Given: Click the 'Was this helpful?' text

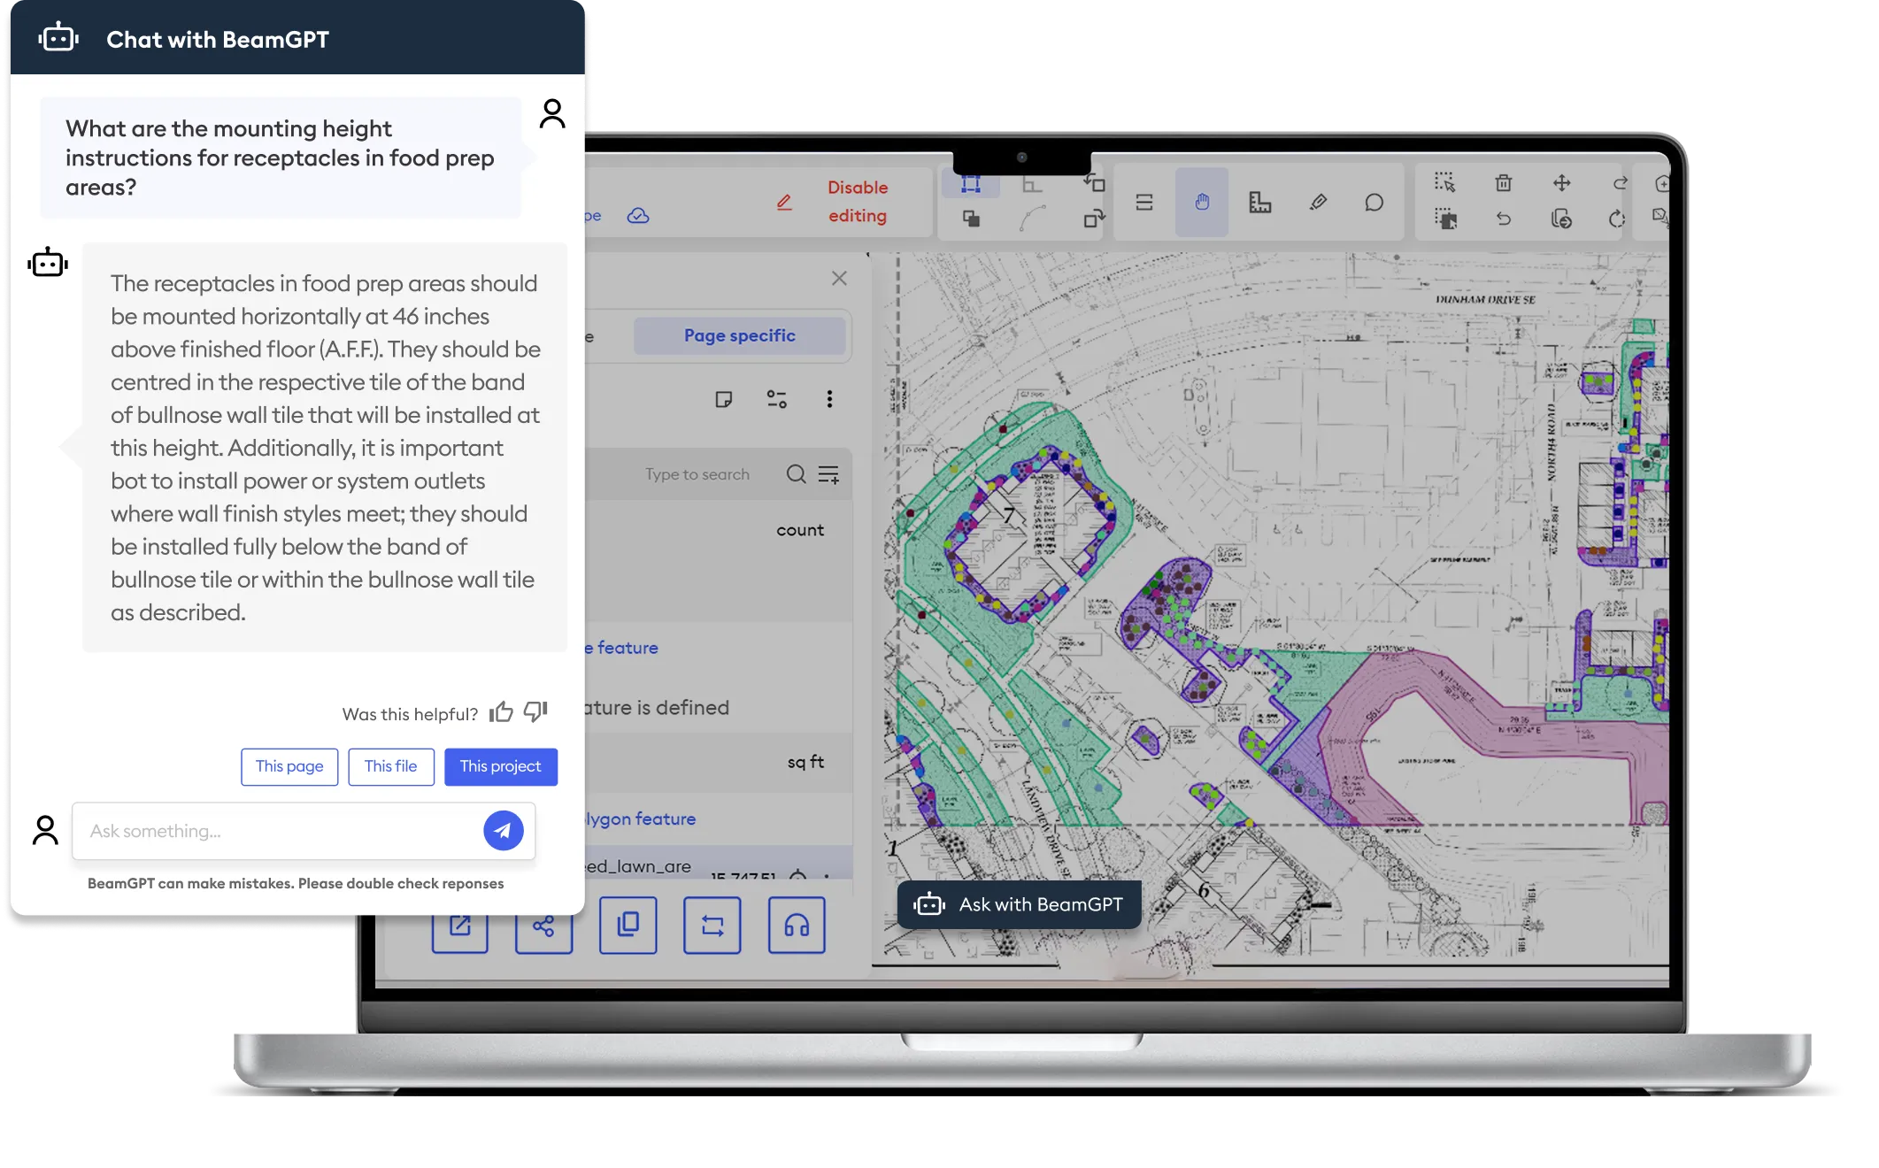Looking at the screenshot, I should (410, 714).
